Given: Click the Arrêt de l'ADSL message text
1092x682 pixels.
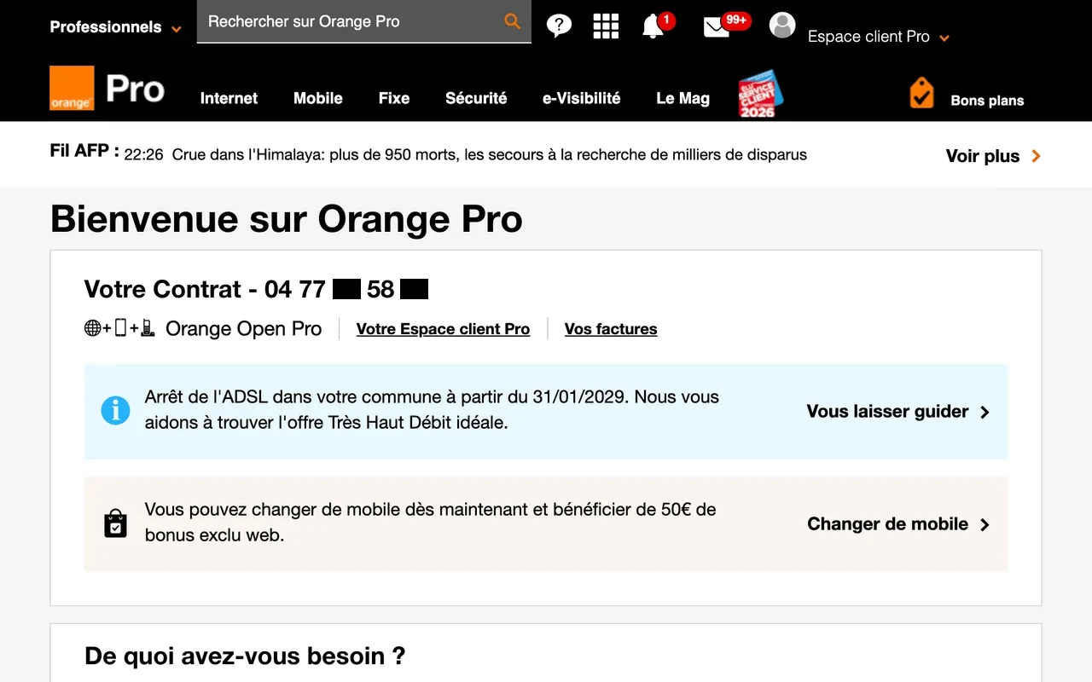Looking at the screenshot, I should coord(432,410).
